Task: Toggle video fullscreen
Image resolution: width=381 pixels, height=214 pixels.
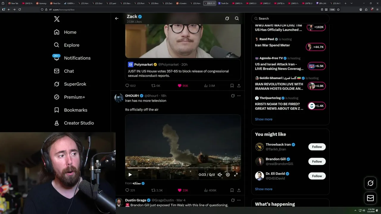Action: pos(236,175)
